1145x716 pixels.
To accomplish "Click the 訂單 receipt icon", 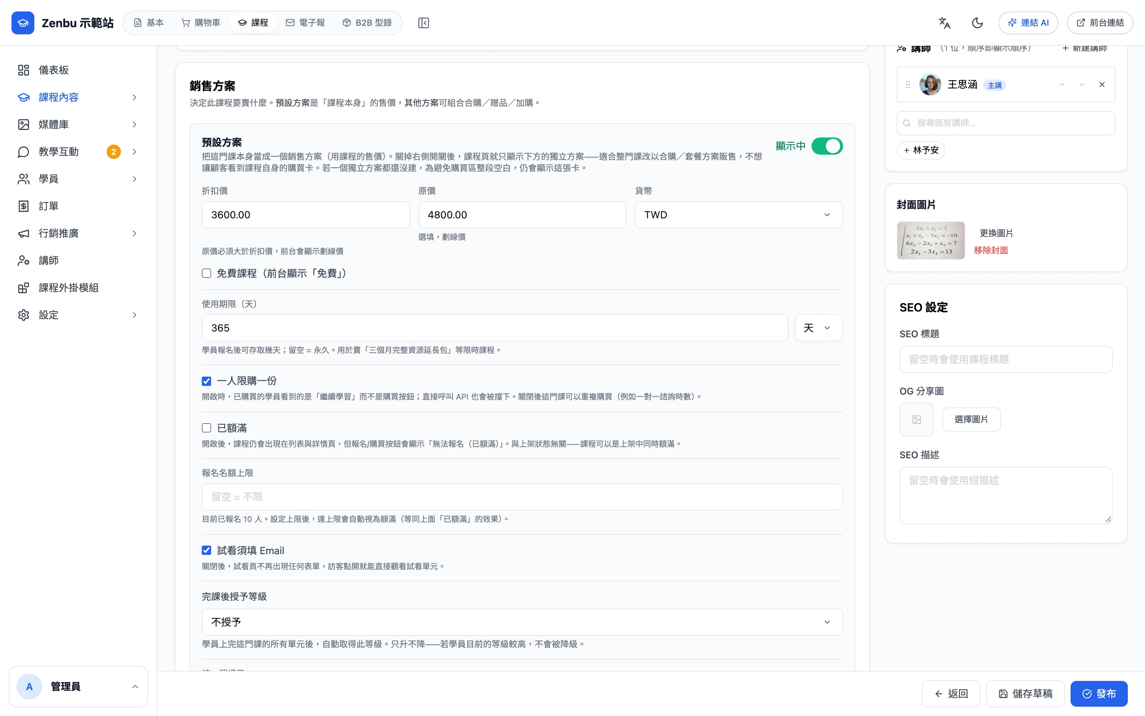I will click(x=24, y=206).
